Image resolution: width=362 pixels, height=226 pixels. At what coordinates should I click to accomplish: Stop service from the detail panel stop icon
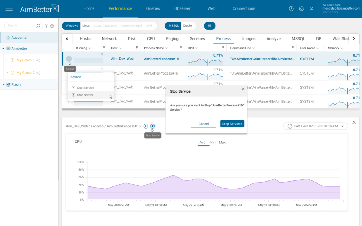(x=153, y=126)
